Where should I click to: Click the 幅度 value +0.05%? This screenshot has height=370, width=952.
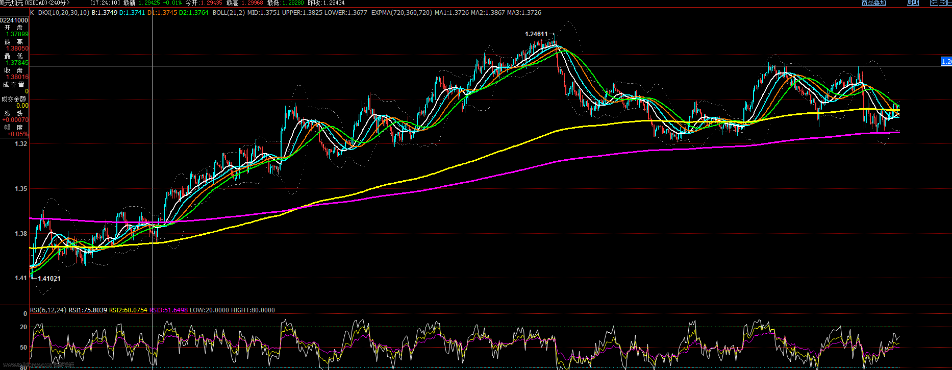(18, 134)
